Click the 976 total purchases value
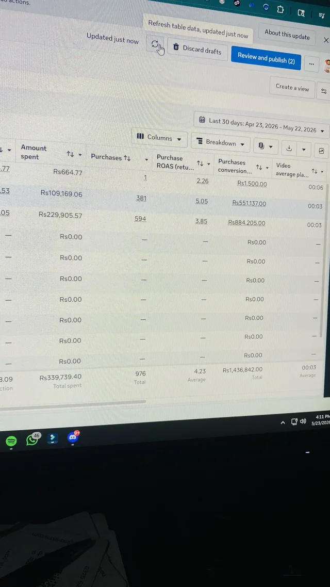Viewport: 330px width, 587px height. [x=140, y=373]
